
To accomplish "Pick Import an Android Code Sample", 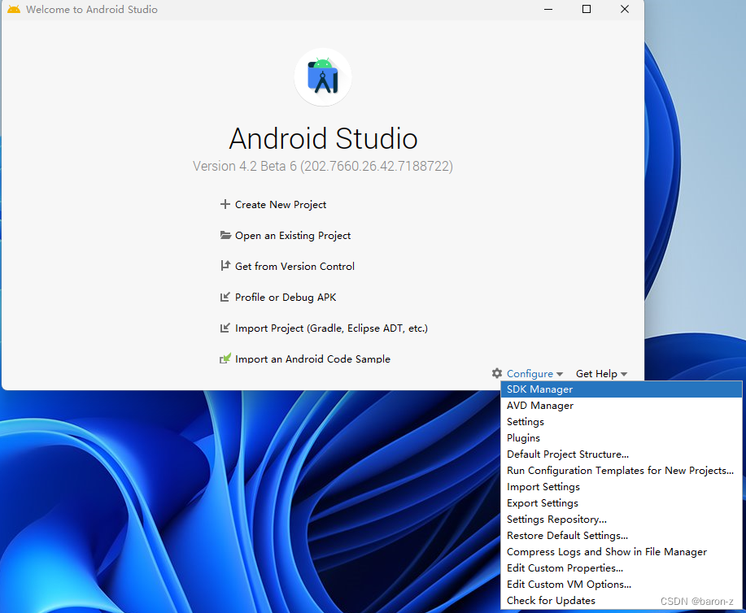I will click(312, 359).
